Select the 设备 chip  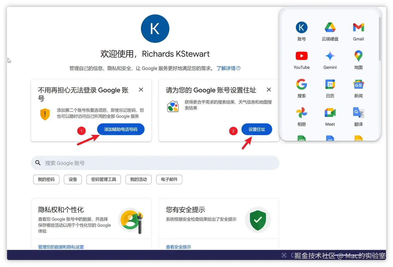[73, 179]
